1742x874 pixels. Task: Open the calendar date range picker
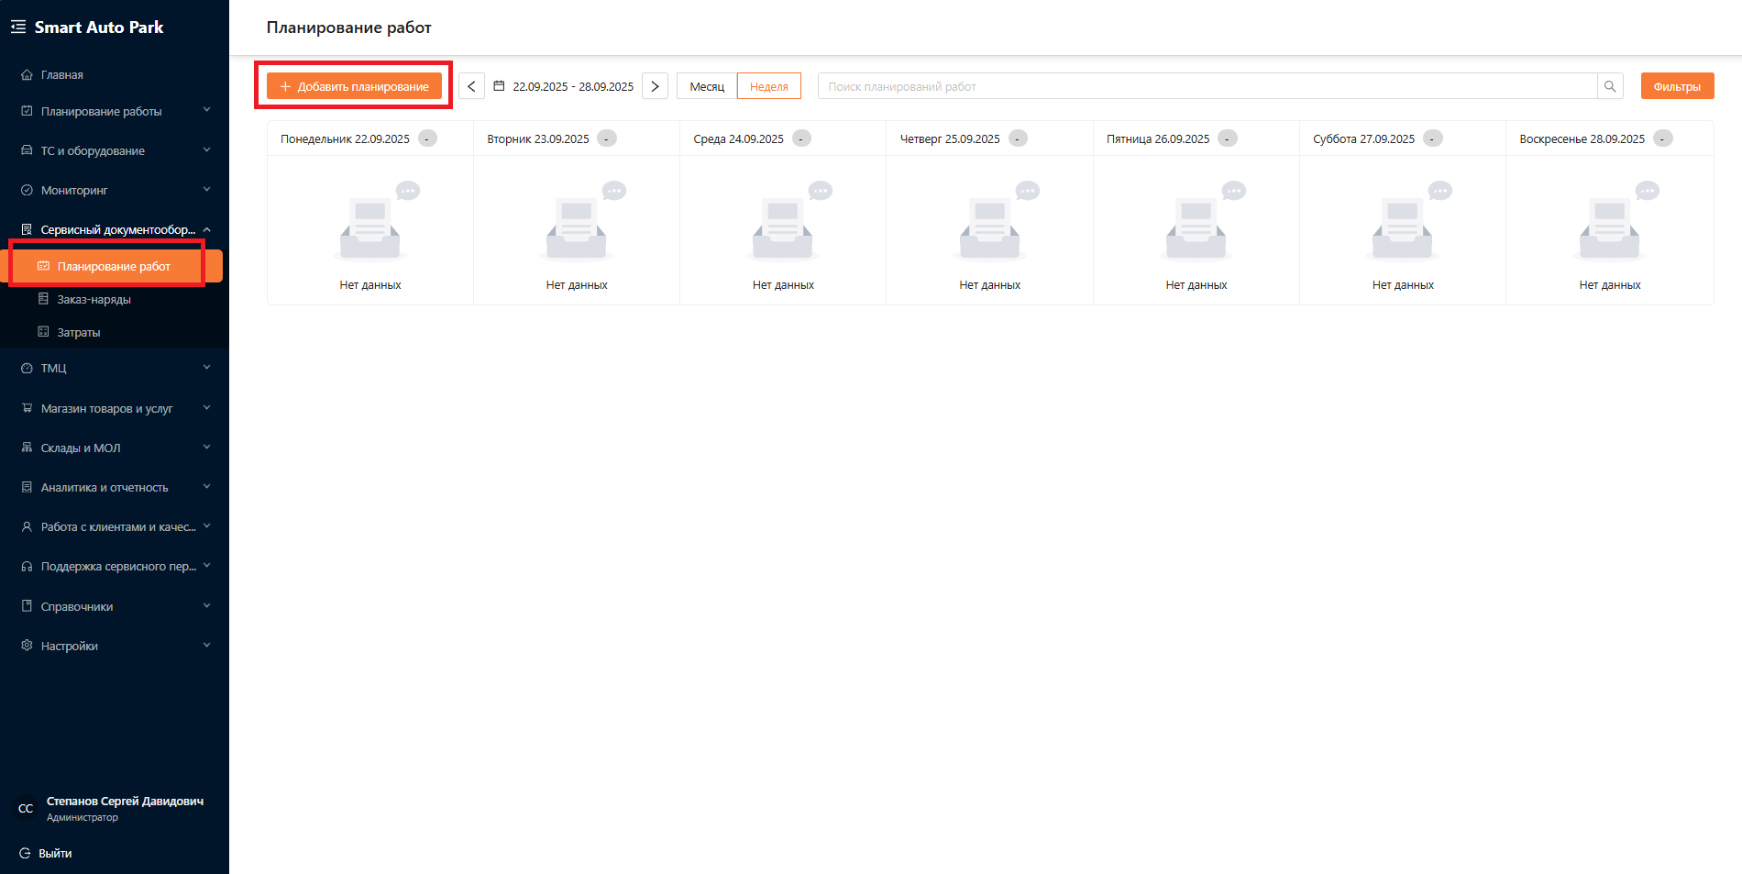click(x=564, y=86)
